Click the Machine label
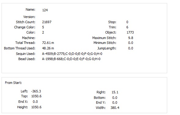The height and width of the screenshot is (115, 180). 29,38
